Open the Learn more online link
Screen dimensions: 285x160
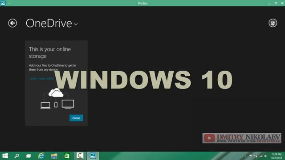pyautogui.click(x=41, y=78)
